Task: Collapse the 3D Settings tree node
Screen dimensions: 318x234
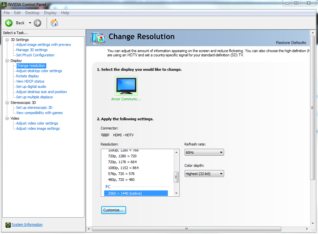Action: 7,40
